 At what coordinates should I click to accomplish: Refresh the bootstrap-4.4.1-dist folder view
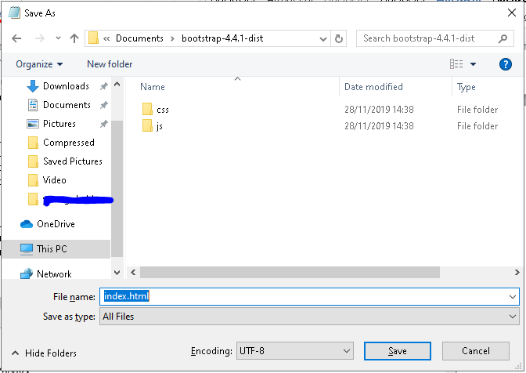(339, 38)
